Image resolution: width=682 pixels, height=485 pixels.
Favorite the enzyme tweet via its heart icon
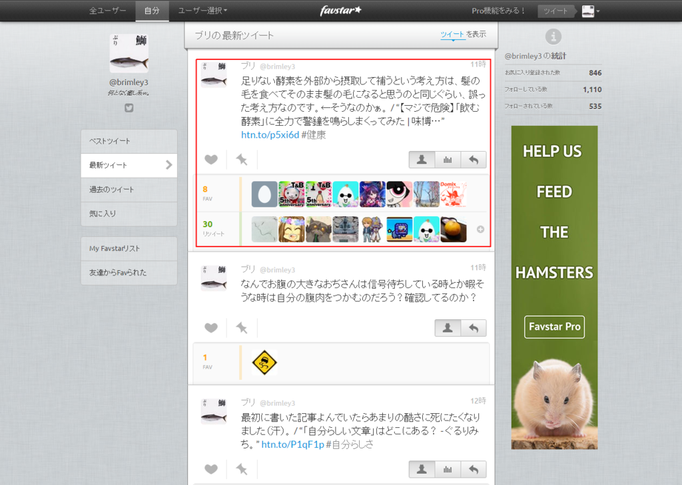point(211,160)
